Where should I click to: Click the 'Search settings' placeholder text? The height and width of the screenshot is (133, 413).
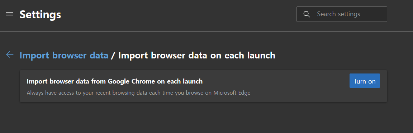pyautogui.click(x=338, y=14)
